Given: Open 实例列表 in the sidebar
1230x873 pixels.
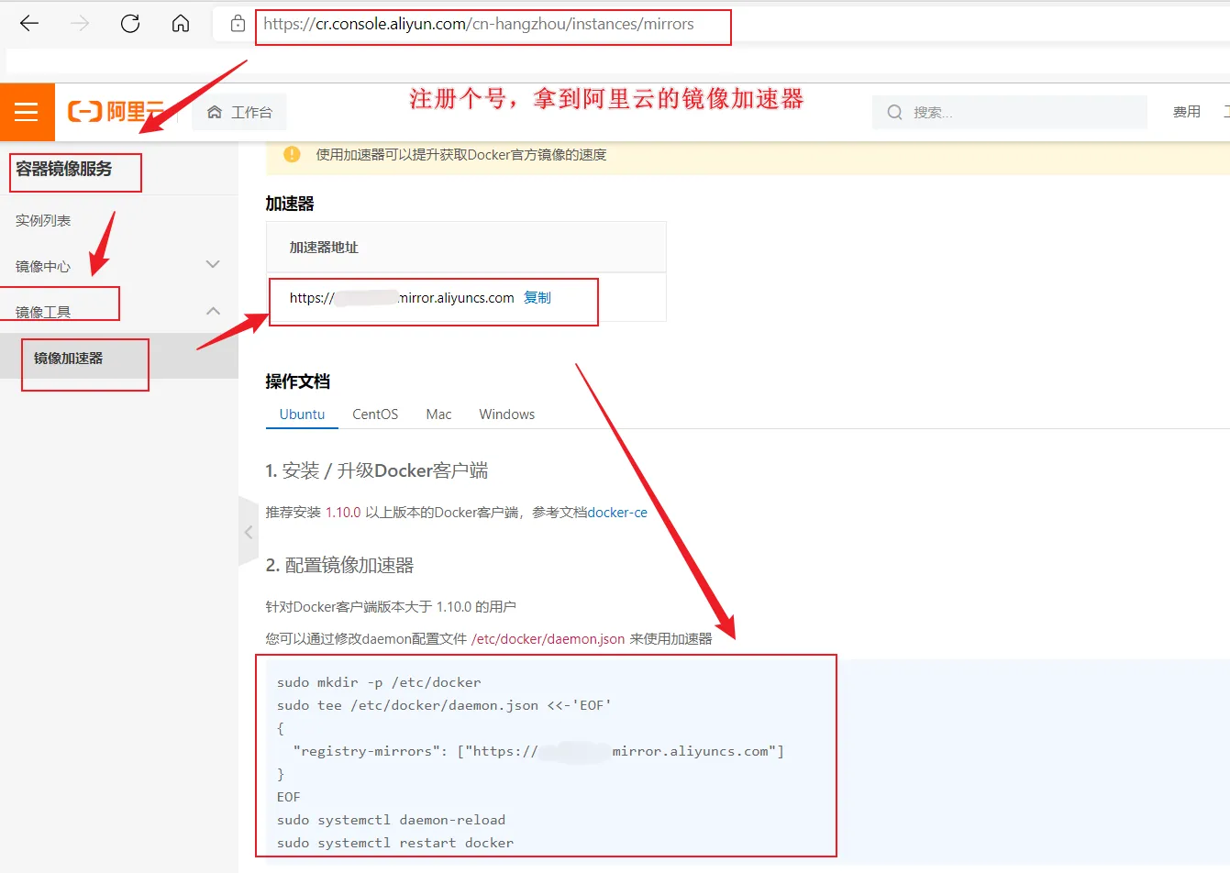Looking at the screenshot, I should click(43, 221).
